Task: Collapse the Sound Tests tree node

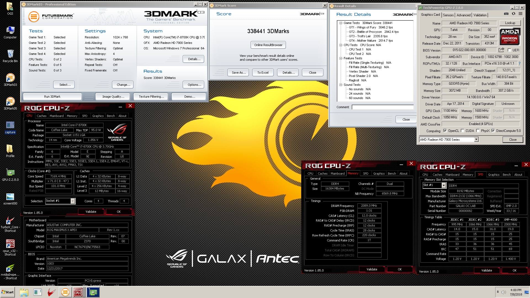Action: 341,85
